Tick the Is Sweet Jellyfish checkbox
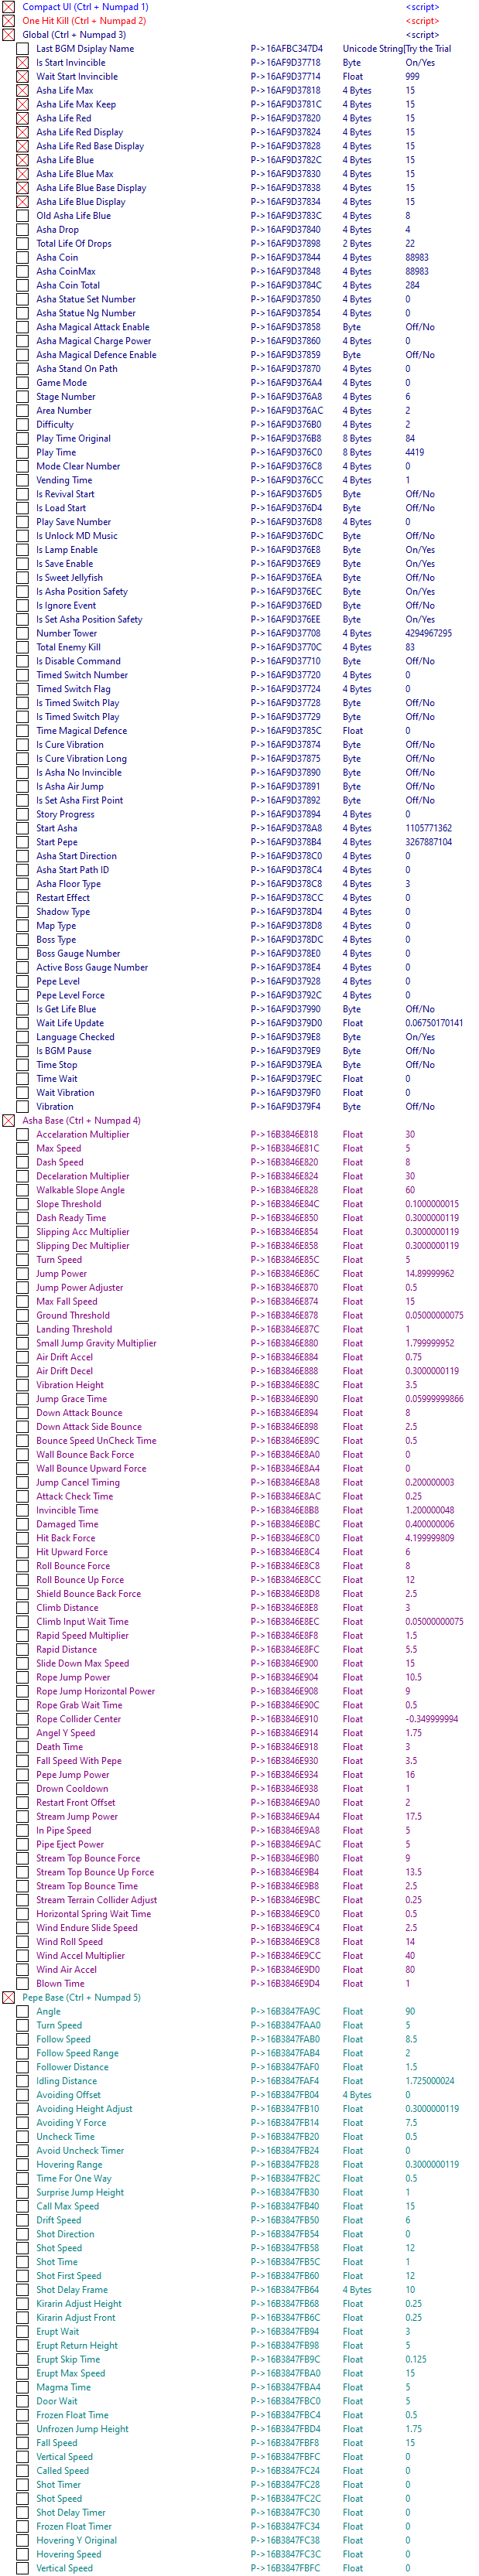The width and height of the screenshot is (479, 2576). [22, 578]
